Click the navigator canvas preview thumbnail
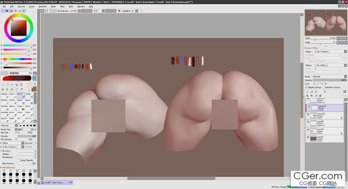Viewport: 348px width, 189px height. (x=325, y=23)
